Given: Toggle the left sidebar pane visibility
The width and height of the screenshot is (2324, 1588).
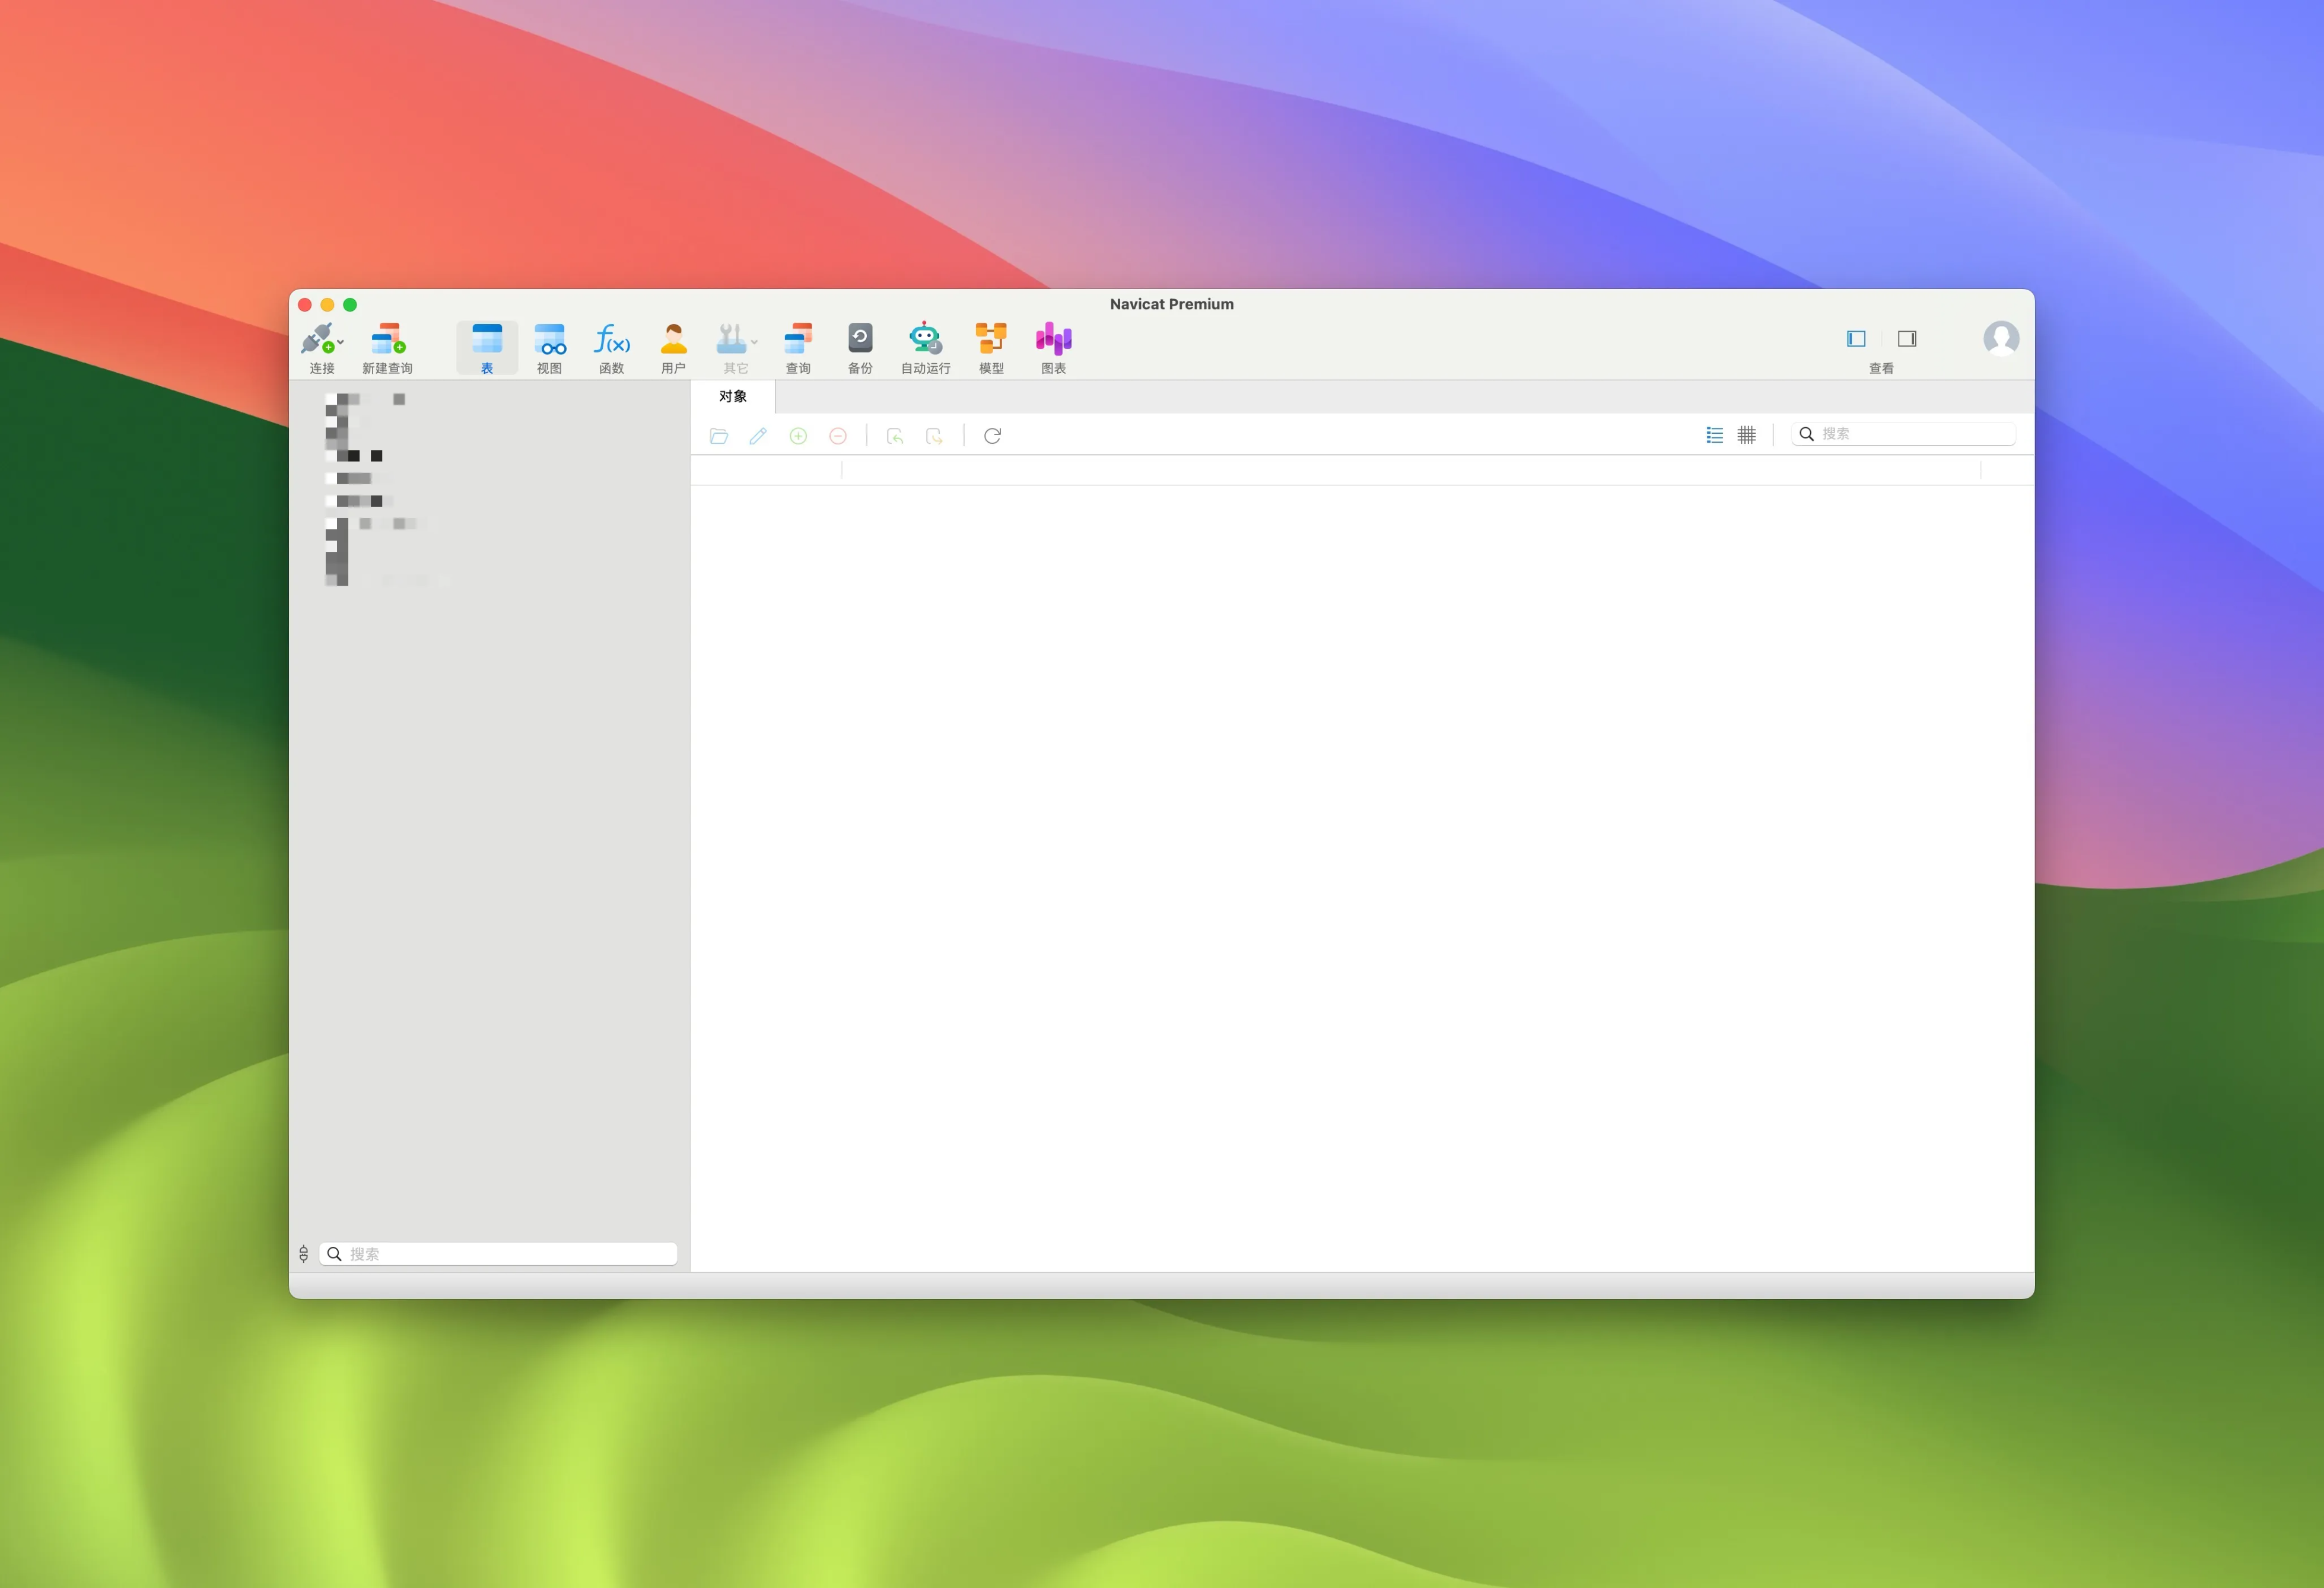Looking at the screenshot, I should point(1855,339).
